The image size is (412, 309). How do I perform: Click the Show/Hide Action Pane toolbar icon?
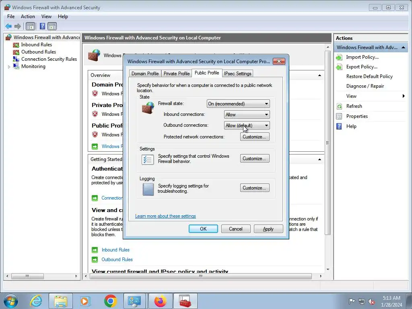click(52, 26)
